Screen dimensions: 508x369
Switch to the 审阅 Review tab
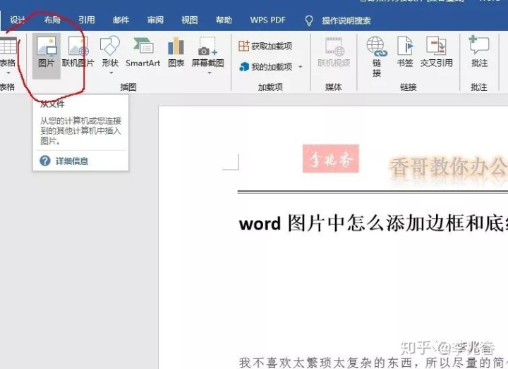155,20
